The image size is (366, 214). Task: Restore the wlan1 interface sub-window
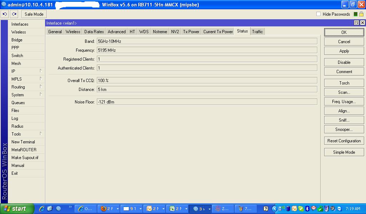(356, 22)
